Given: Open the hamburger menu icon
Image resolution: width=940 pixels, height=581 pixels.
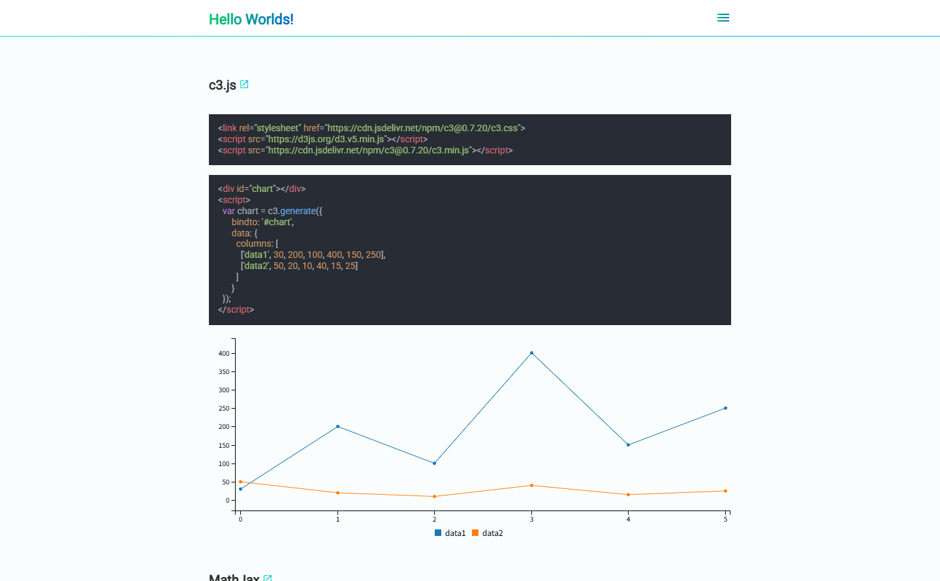Looking at the screenshot, I should point(723,18).
